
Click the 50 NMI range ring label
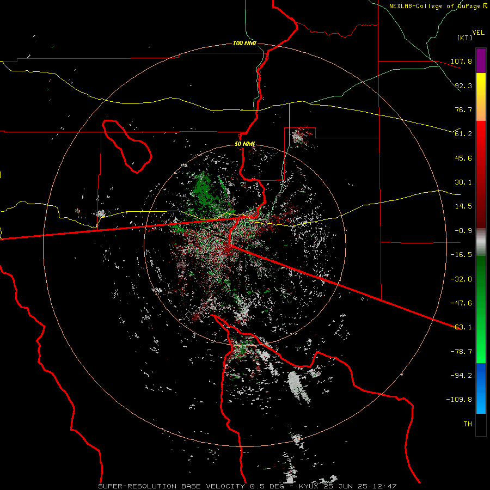[244, 144]
